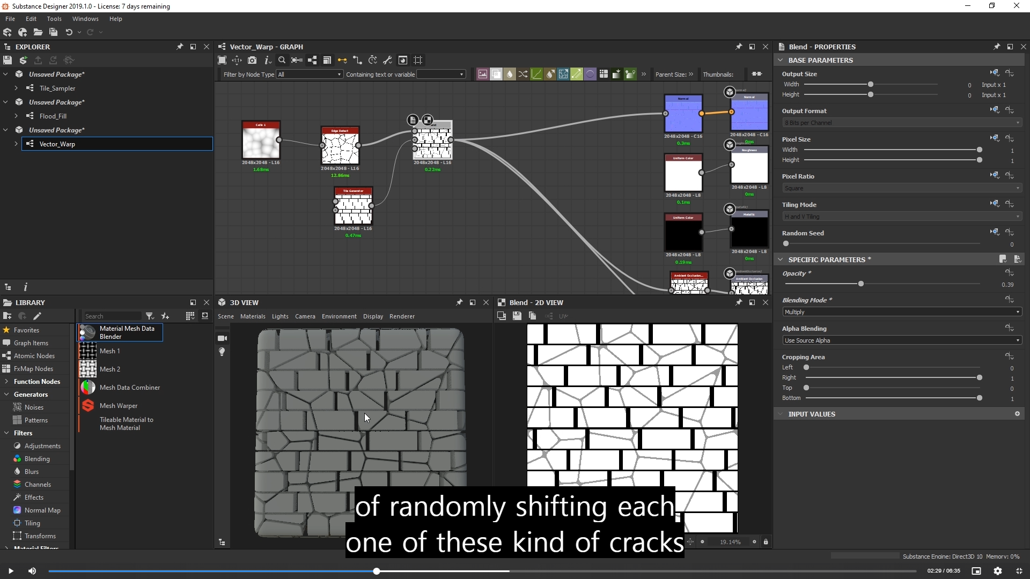
Task: Click the Curve node icon in palette
Action: click(x=536, y=74)
